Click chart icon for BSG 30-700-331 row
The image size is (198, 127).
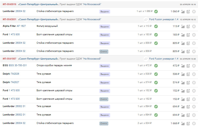point(183,66)
